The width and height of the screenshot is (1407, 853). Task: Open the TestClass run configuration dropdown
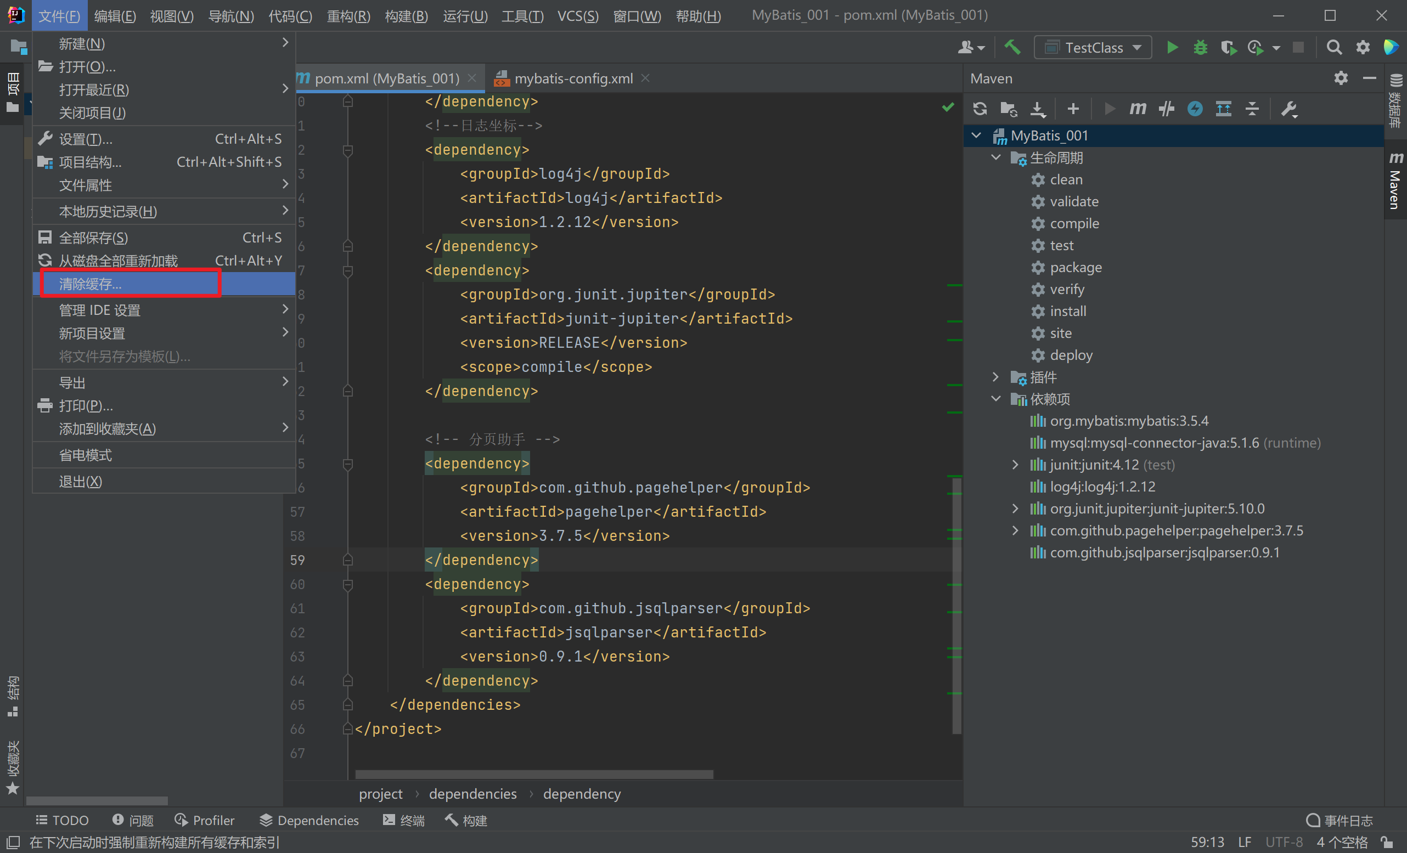[x=1093, y=47]
